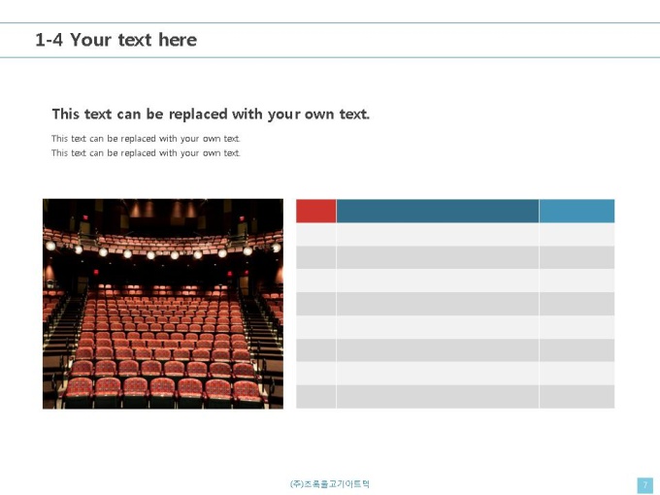Click the last row's right column cell
Screen dimensions: 660x495
(577, 397)
